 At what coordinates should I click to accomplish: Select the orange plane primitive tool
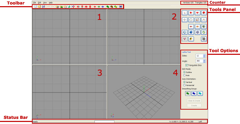coord(197,26)
